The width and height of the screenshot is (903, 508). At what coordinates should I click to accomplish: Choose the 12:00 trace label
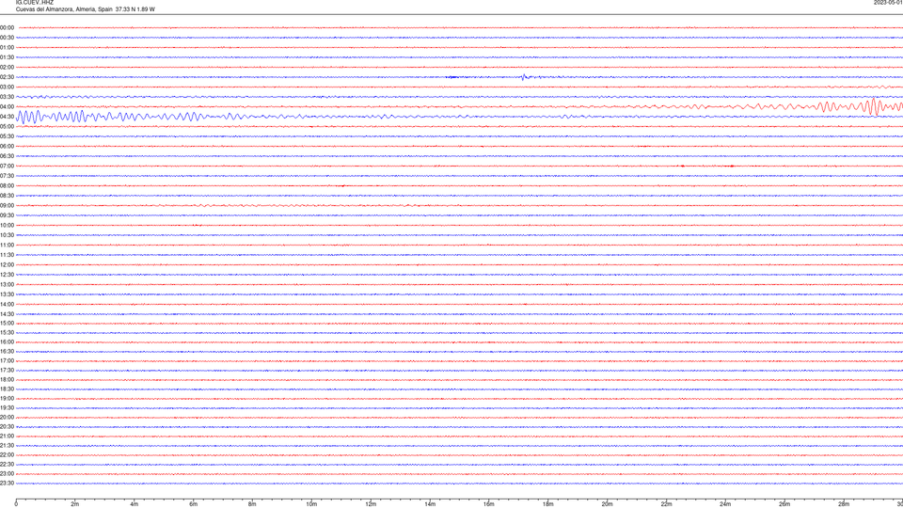pos(7,265)
